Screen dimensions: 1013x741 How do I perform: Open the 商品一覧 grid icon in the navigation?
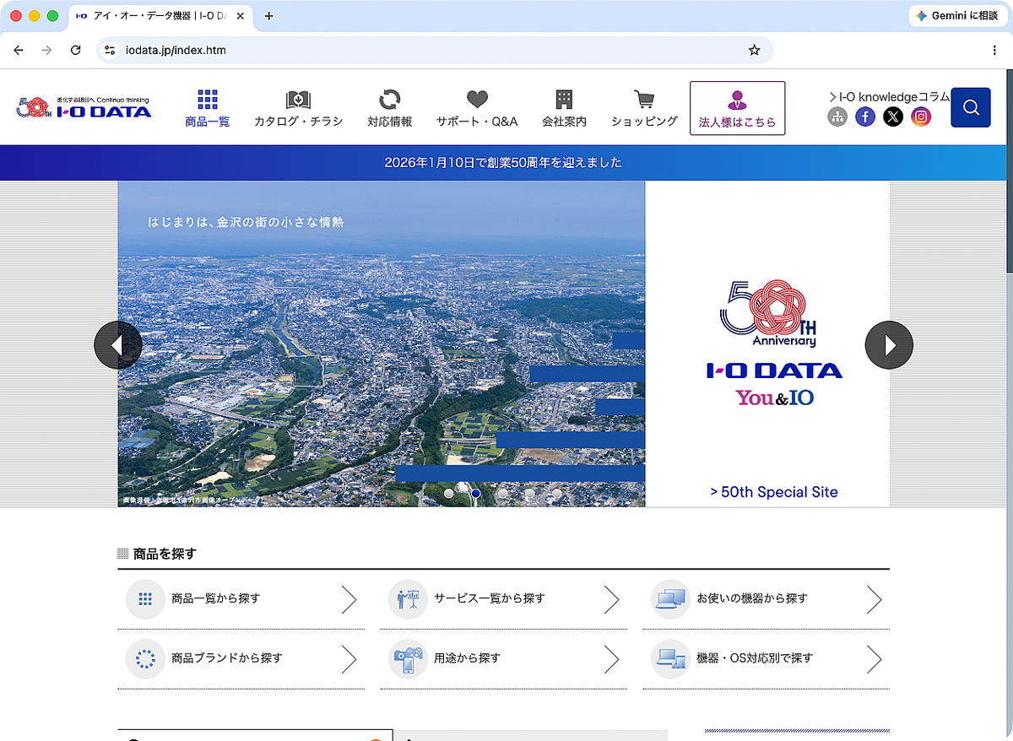tap(208, 100)
